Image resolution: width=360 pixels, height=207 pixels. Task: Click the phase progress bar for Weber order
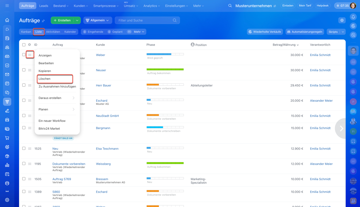(165, 54)
